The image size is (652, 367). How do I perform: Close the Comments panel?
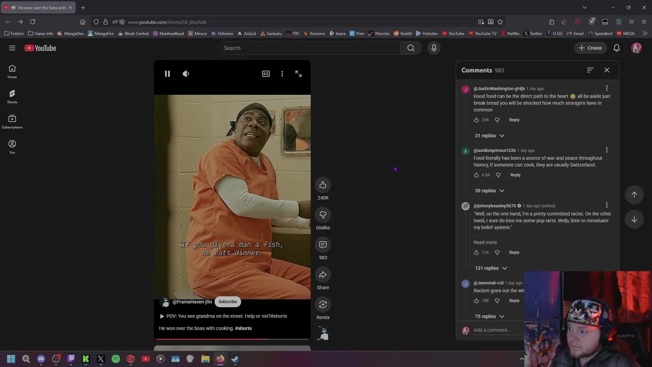[x=607, y=70]
